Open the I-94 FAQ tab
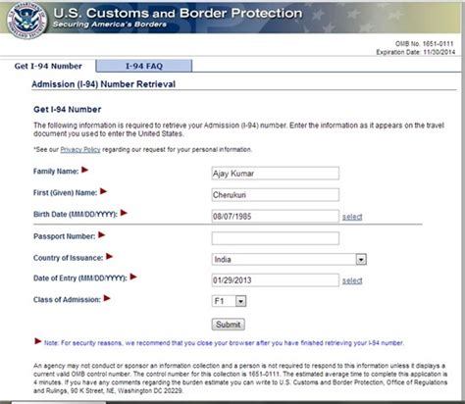This screenshot has width=465, height=404. point(144,66)
